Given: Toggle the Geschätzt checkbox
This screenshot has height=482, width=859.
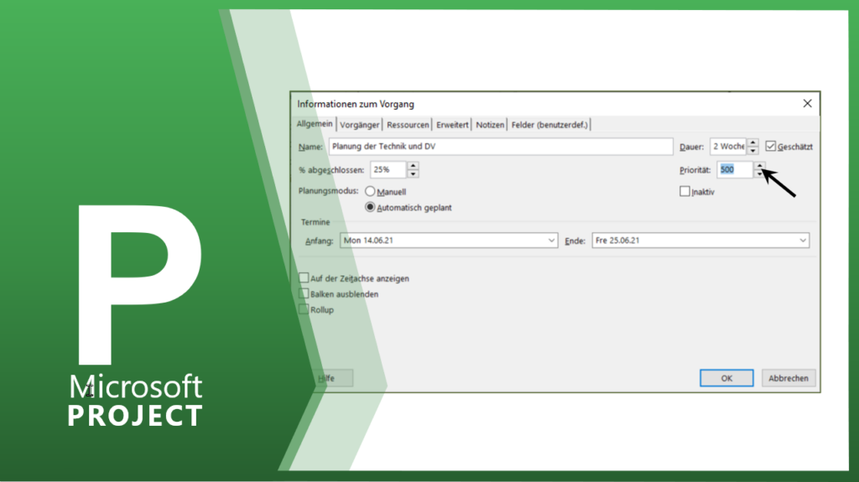Looking at the screenshot, I should 771,146.
